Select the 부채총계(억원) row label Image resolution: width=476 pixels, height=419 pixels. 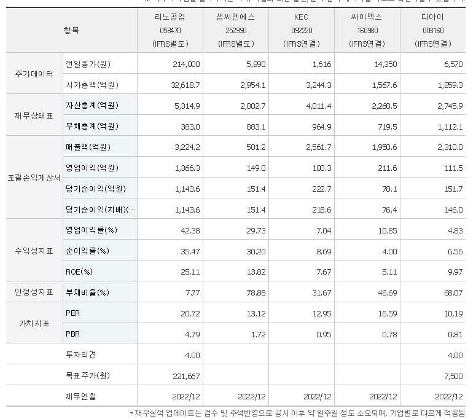[92, 126]
